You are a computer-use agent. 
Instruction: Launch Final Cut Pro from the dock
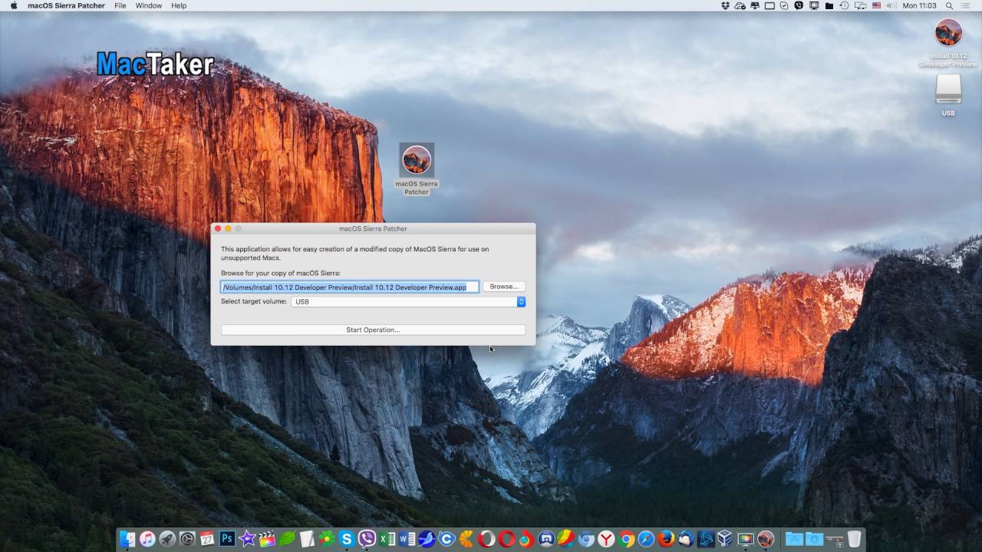coord(267,539)
